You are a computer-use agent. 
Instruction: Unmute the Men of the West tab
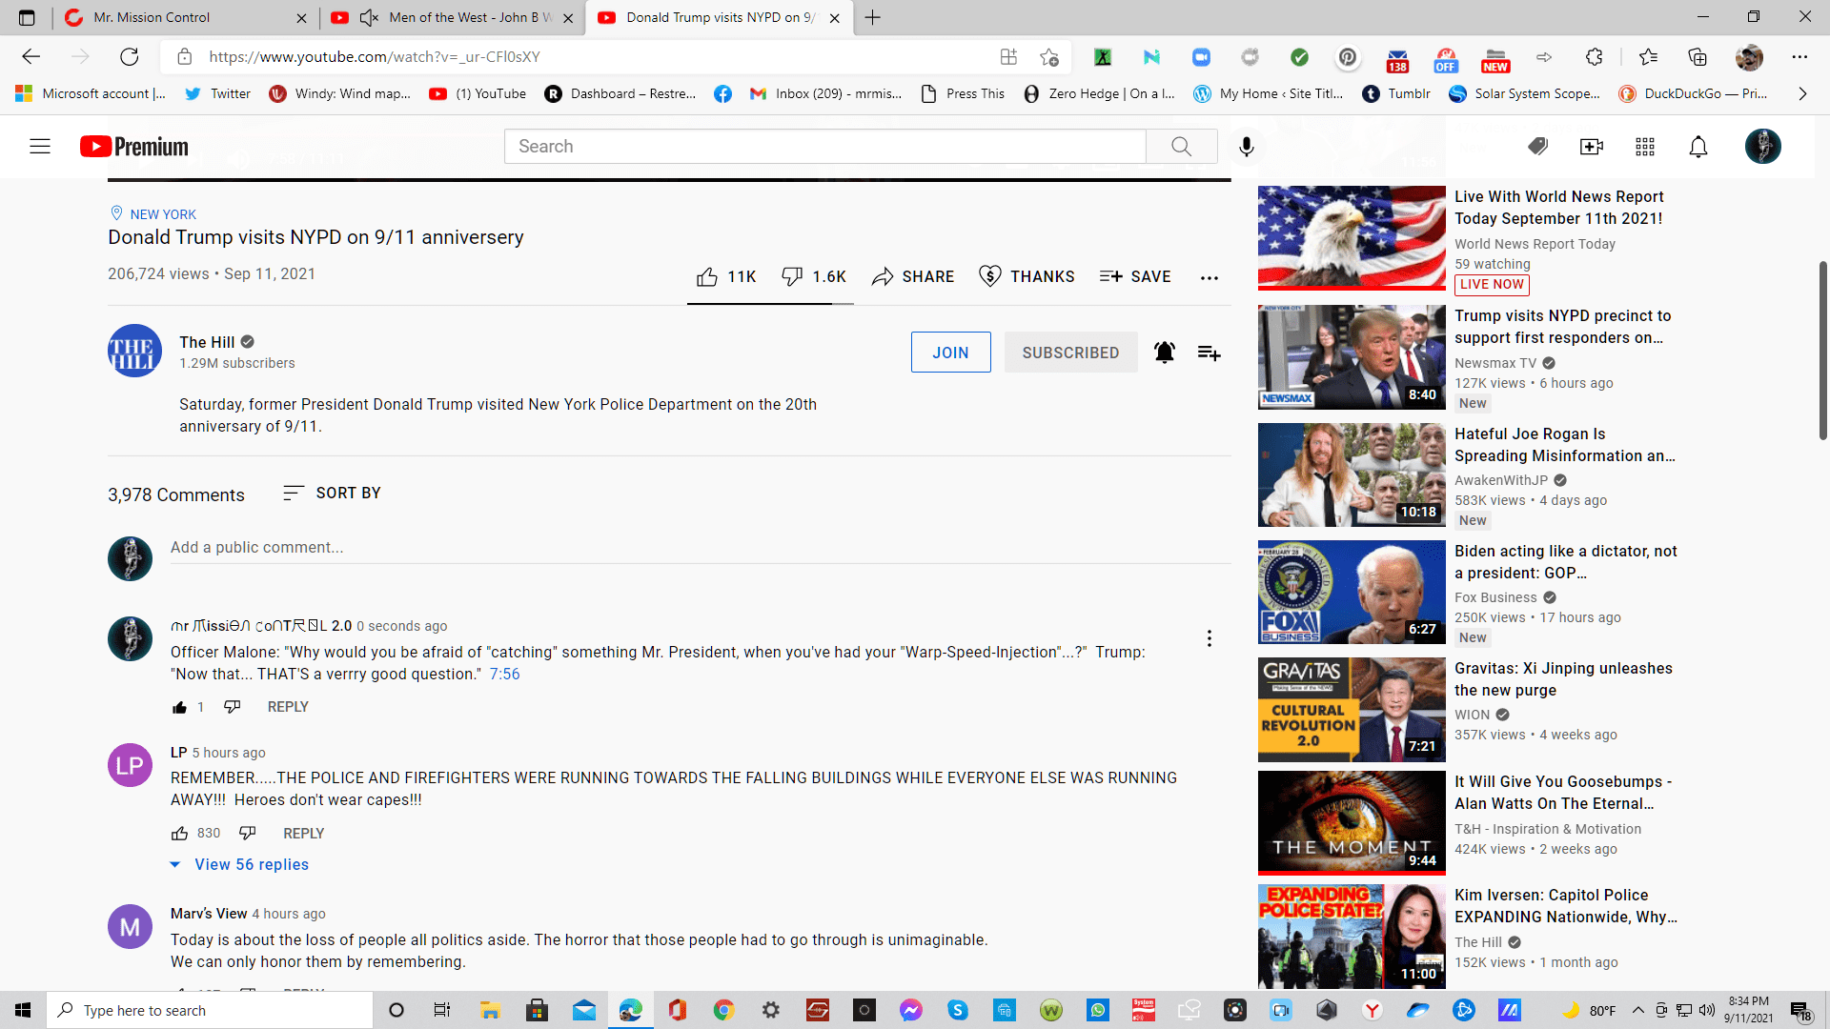(x=369, y=17)
